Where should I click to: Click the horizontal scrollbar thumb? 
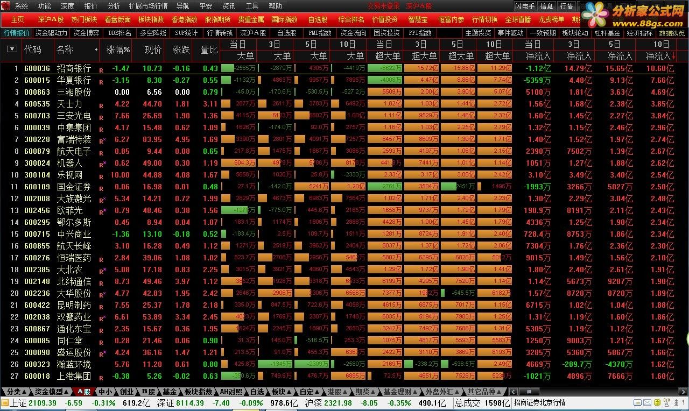tap(529, 392)
